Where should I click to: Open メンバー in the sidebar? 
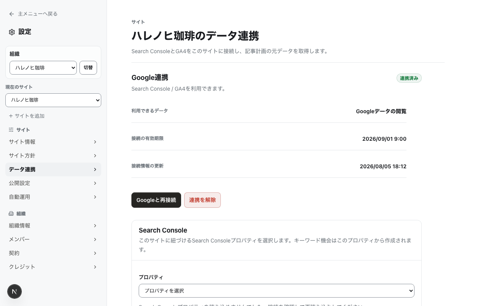[53, 239]
